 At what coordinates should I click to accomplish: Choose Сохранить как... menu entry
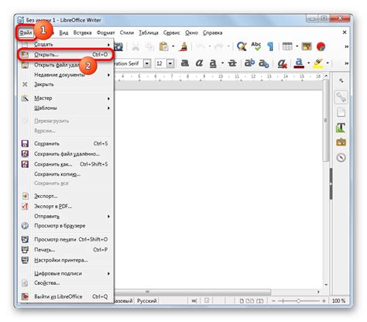coord(66,164)
